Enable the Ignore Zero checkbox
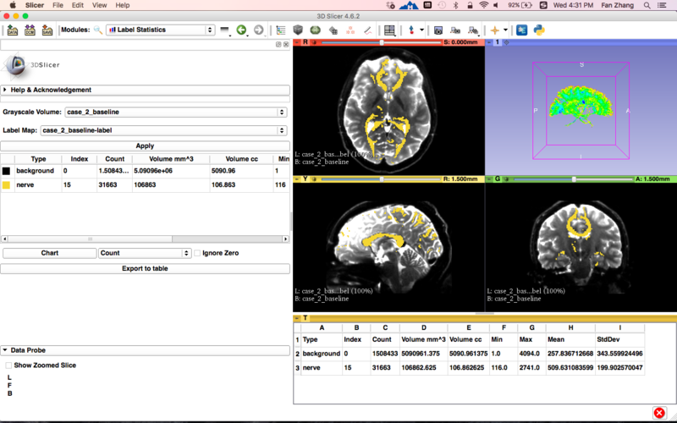 click(x=198, y=253)
